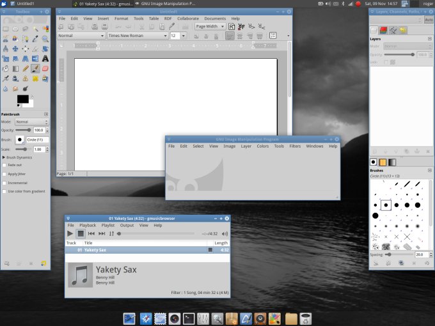This screenshot has height=326, width=435.
Task: Click the Length column header
Action: (221, 243)
